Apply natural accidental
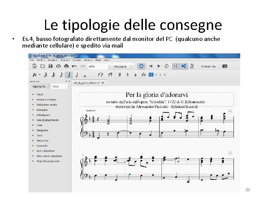The image size is (266, 199). coord(127,74)
